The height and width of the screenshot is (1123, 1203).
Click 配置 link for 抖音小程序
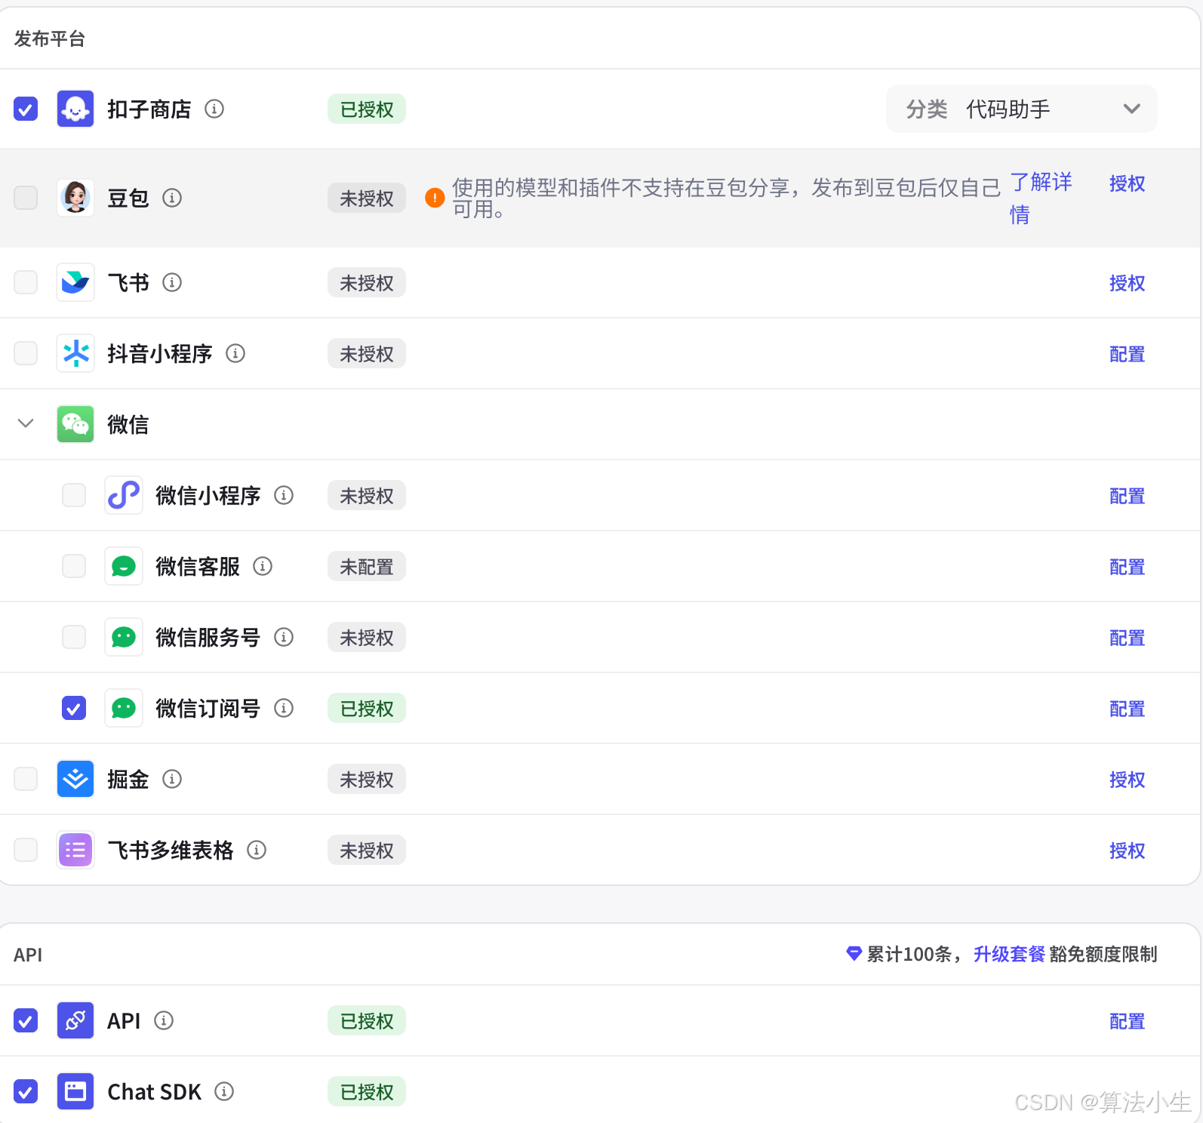[x=1127, y=354]
